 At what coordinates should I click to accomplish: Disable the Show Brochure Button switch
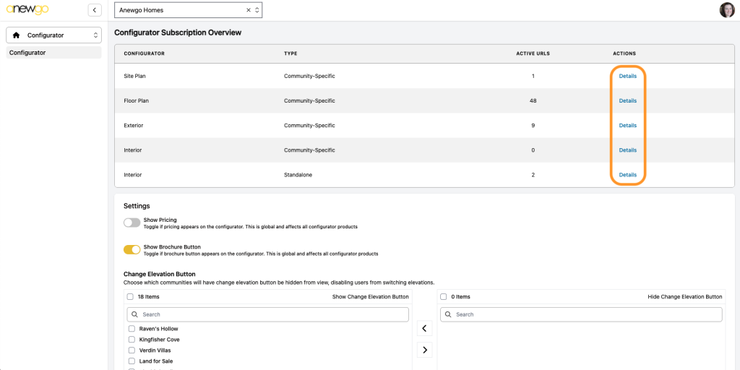(x=132, y=249)
